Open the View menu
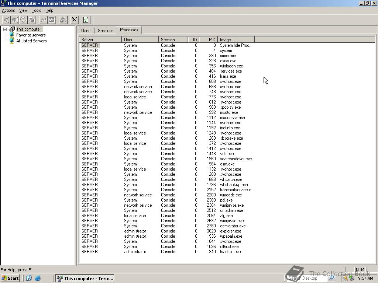The height and width of the screenshot is (283, 378). (23, 10)
